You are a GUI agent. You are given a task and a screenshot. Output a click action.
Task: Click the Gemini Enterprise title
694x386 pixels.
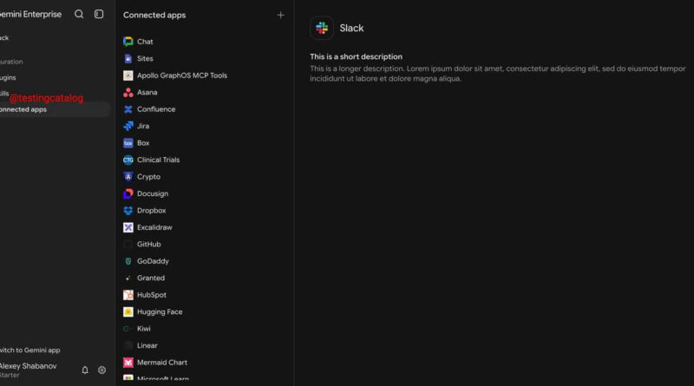[30, 14]
